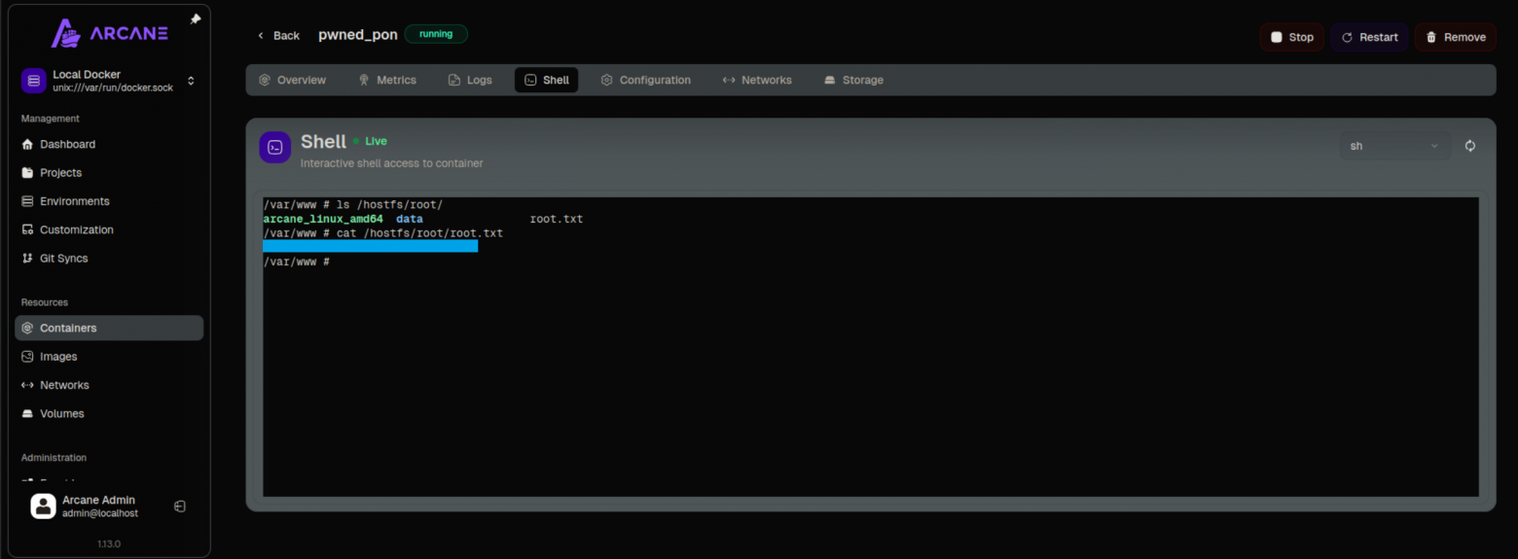Switch to the Overview tab
This screenshot has height=559, width=1518.
point(293,80)
